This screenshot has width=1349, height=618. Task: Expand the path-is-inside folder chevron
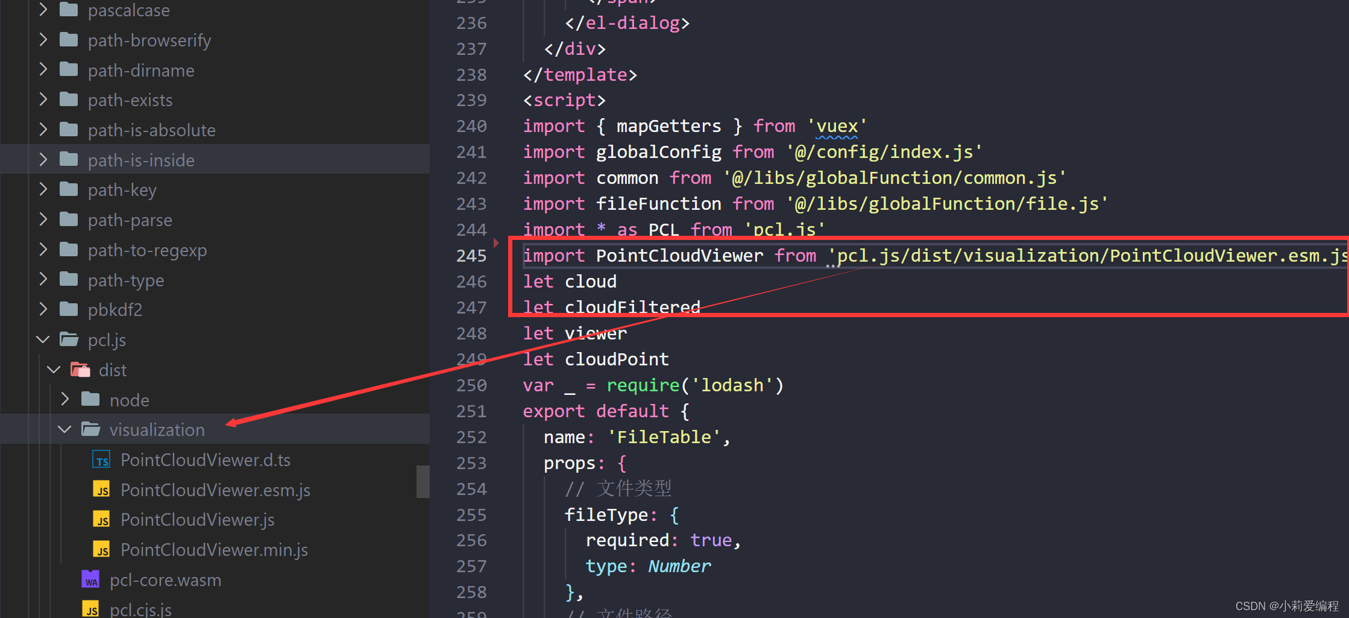43,160
